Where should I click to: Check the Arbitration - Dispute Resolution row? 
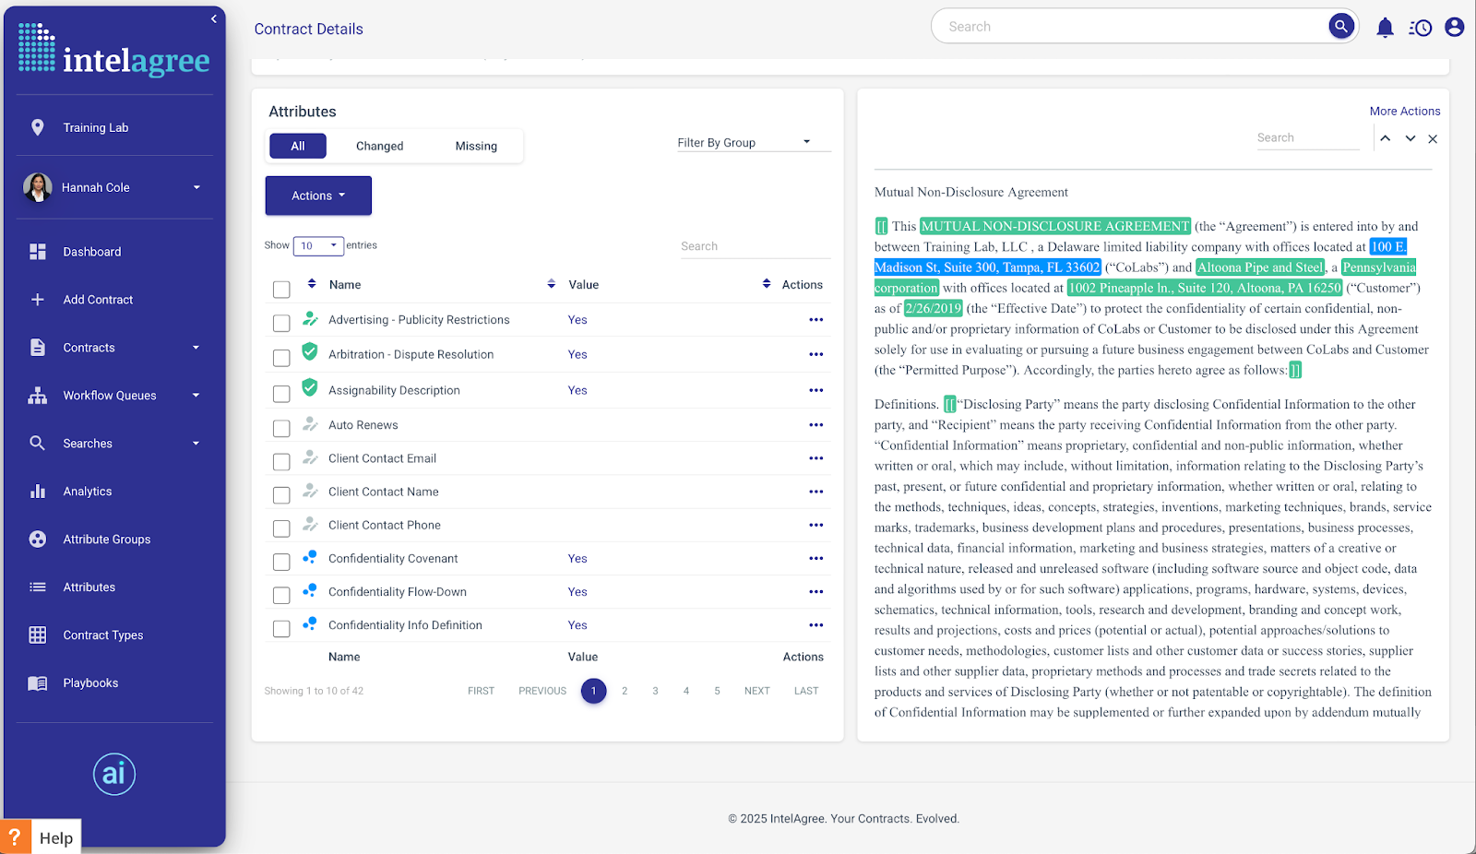point(281,358)
